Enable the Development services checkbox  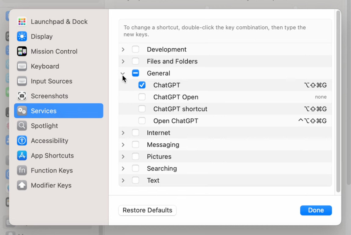pyautogui.click(x=136, y=49)
